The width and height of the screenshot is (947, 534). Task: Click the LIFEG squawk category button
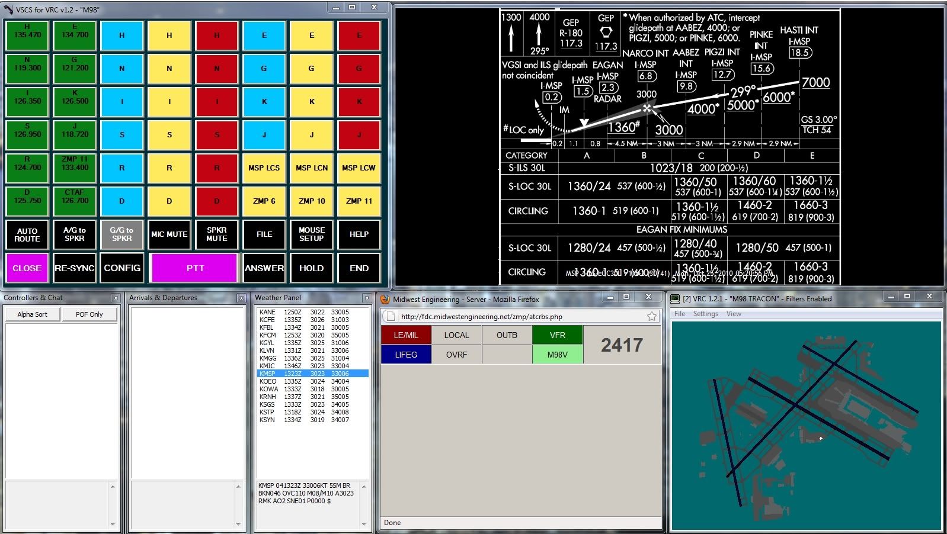tap(406, 355)
